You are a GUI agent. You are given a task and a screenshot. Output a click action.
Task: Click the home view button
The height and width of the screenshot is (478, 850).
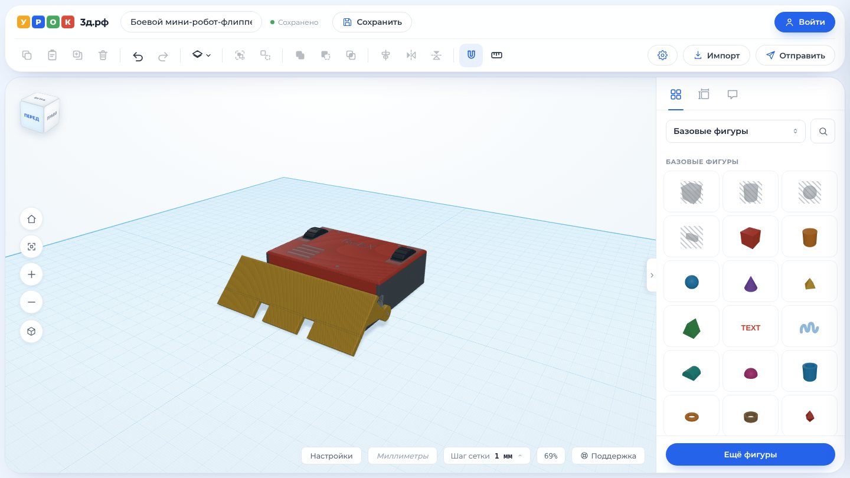[x=31, y=219]
